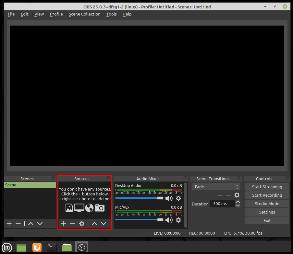The width and height of the screenshot is (293, 254).
Task: Open the file manager folder in taskbar
Action: [67, 248]
